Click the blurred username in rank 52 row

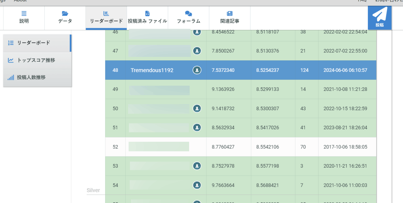[x=159, y=147]
